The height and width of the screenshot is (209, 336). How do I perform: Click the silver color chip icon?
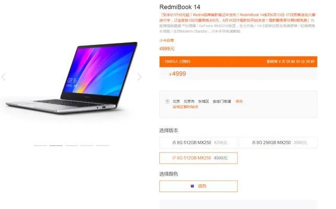[x=192, y=186]
